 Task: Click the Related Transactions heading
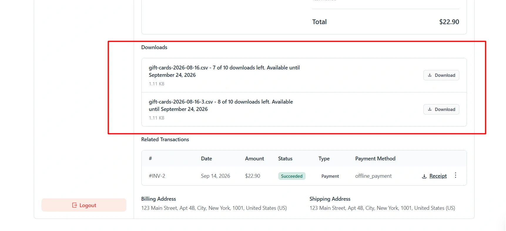165,139
